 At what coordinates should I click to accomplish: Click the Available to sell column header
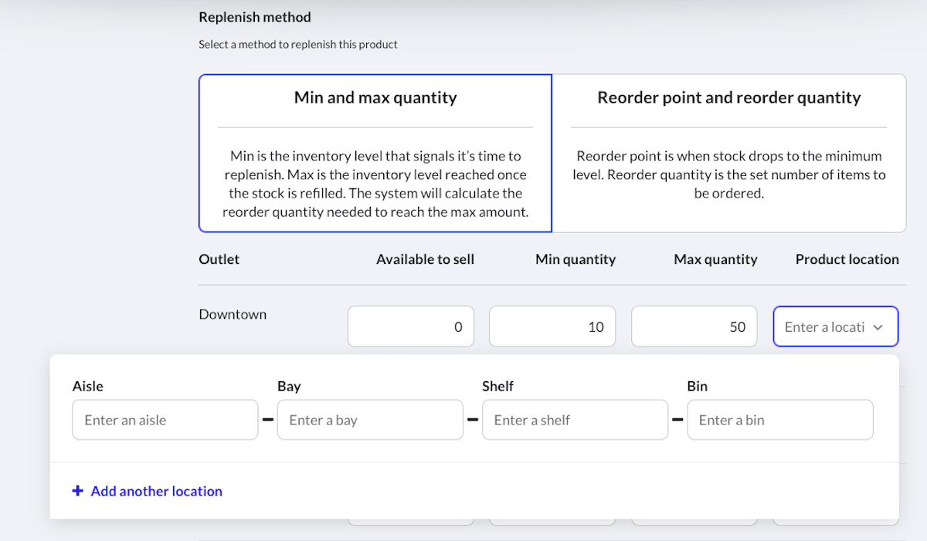(x=425, y=259)
